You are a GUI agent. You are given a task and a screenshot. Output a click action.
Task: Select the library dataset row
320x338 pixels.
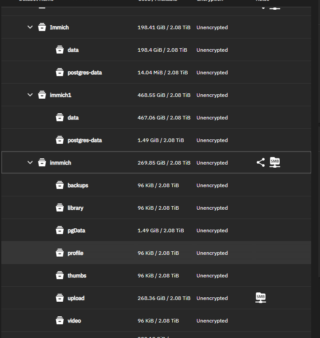point(75,208)
